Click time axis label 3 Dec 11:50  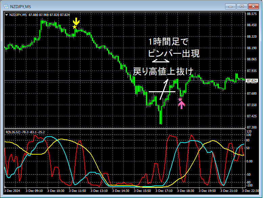click(x=77, y=191)
